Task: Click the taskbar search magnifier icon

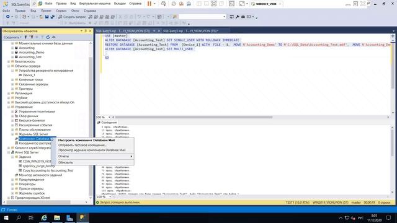Action: pos(19,217)
